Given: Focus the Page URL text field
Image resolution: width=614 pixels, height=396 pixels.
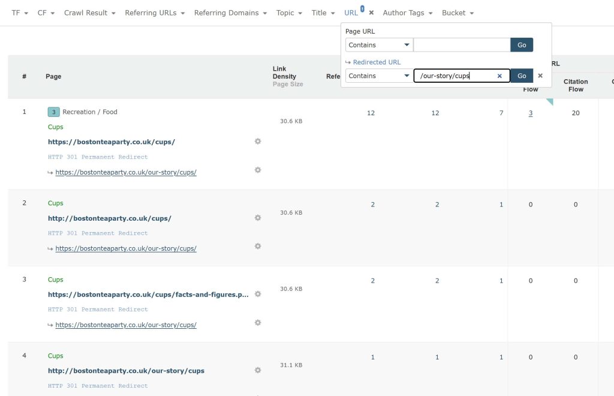Looking at the screenshot, I should [462, 45].
